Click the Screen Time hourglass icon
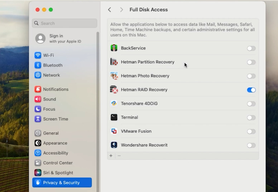 38,119
